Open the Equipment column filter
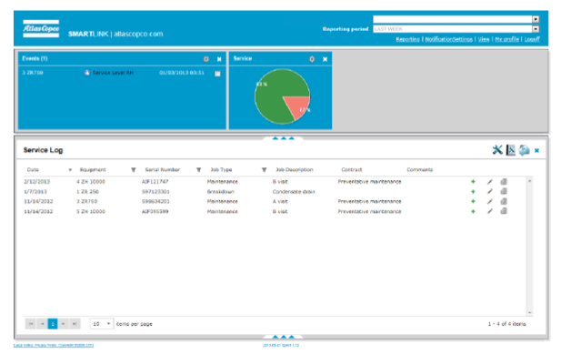The height and width of the screenshot is (354, 561). [133, 169]
